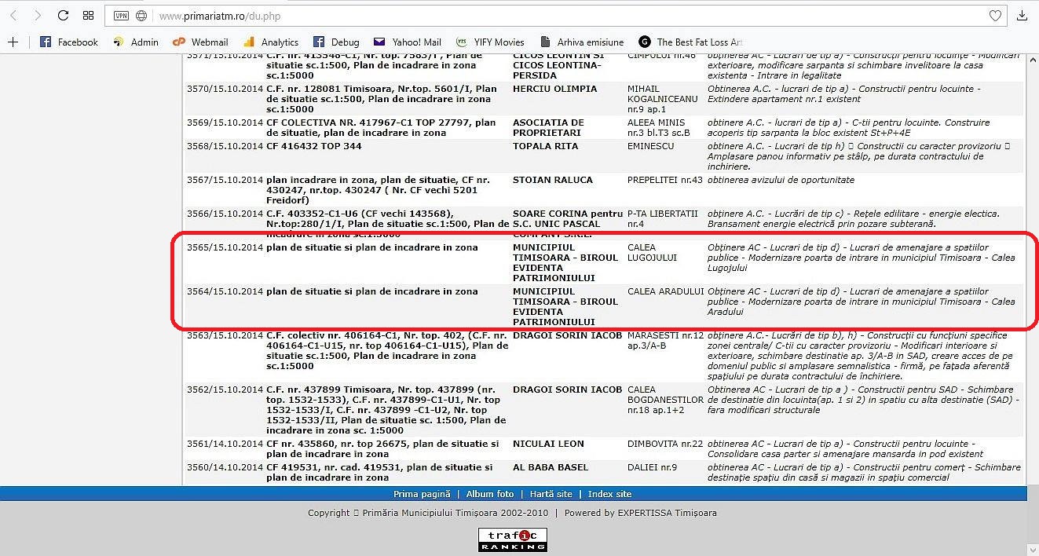Image resolution: width=1039 pixels, height=556 pixels.
Task: Click DRAGOI SORIN IACOB in row 3563
Action: [x=567, y=335]
